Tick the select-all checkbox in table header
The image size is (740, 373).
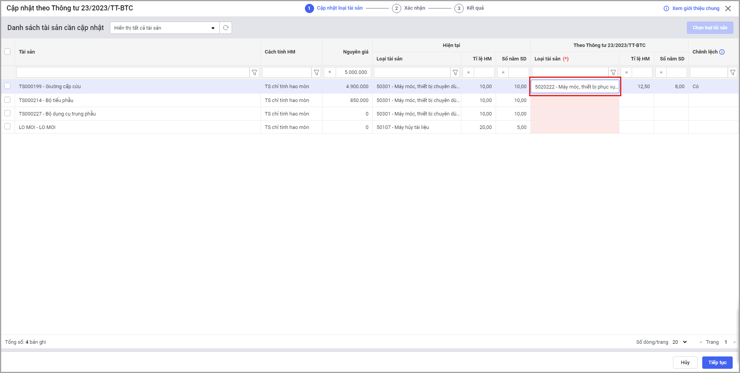point(7,52)
